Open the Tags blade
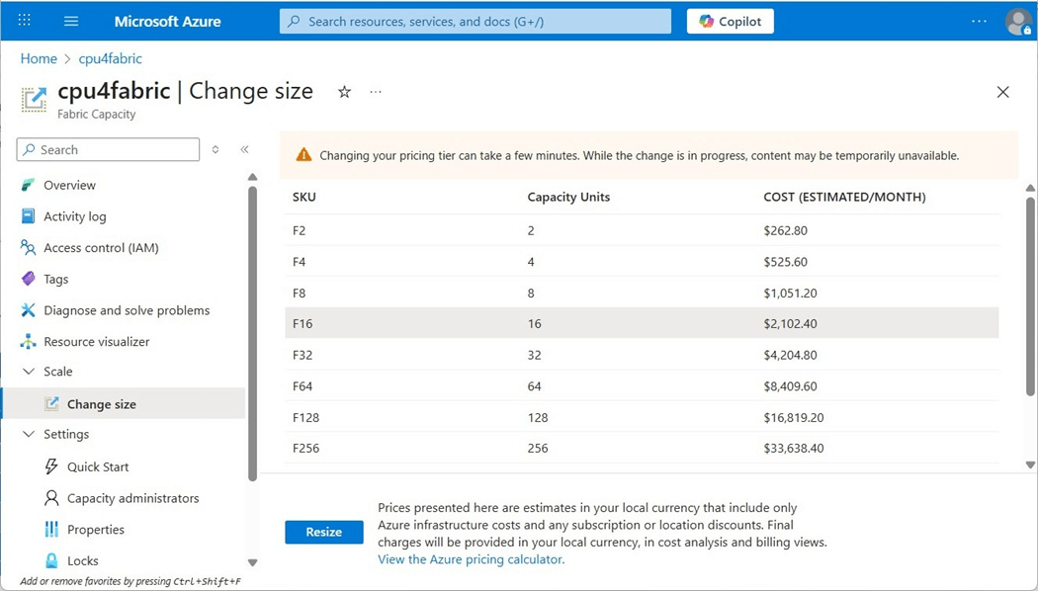 click(56, 279)
